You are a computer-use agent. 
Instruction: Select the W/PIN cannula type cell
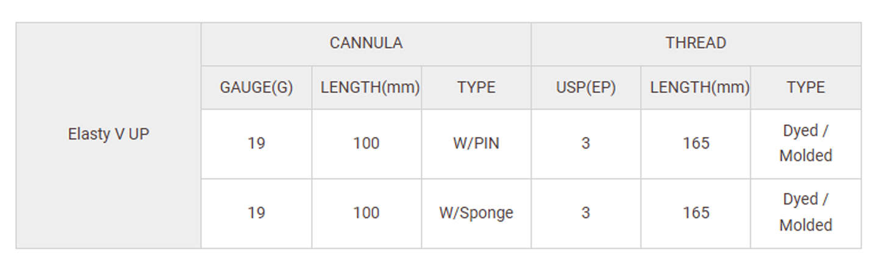[476, 144]
